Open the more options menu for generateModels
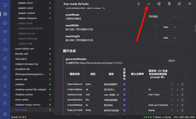 pyautogui.click(x=182, y=61)
